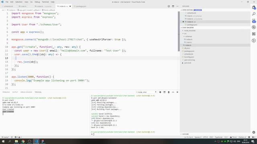Split the terminal pane
Viewport: 257px width, 144px height.
pos(164,92)
